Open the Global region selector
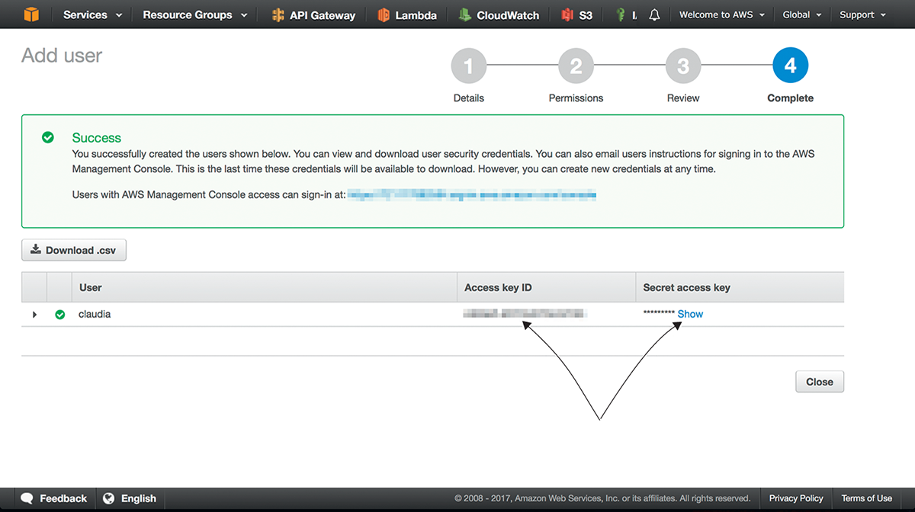The width and height of the screenshot is (915, 512). coord(802,15)
